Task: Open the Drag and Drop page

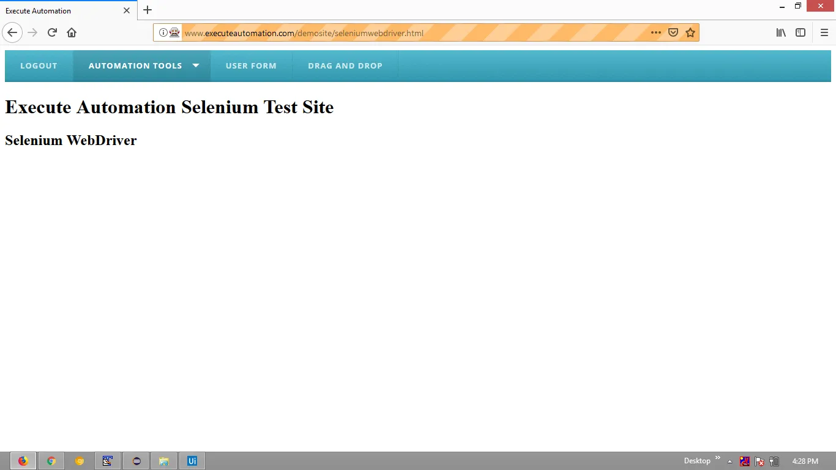Action: [345, 65]
